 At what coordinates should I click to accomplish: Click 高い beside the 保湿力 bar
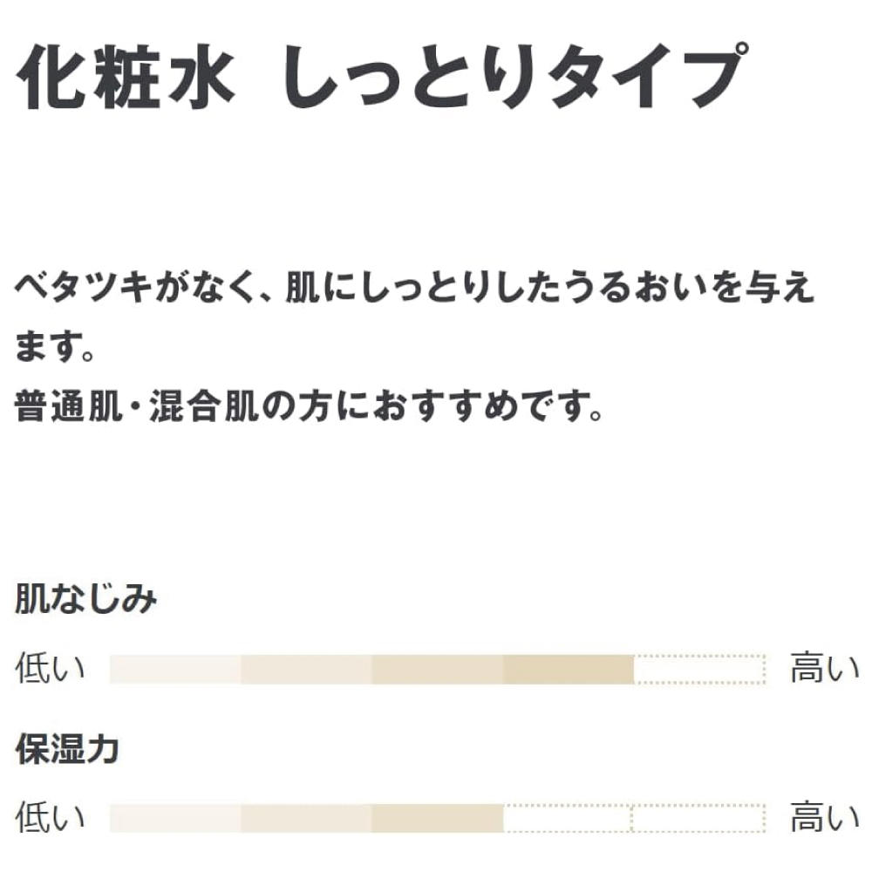tap(824, 818)
